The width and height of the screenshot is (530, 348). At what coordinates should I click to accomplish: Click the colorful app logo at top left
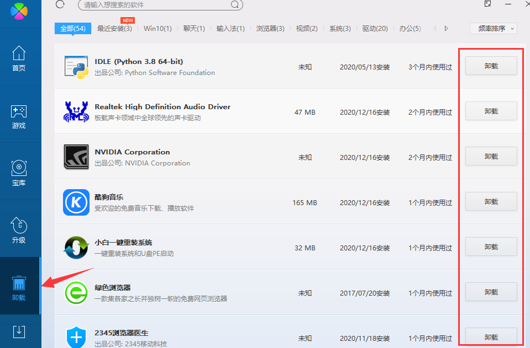(19, 11)
